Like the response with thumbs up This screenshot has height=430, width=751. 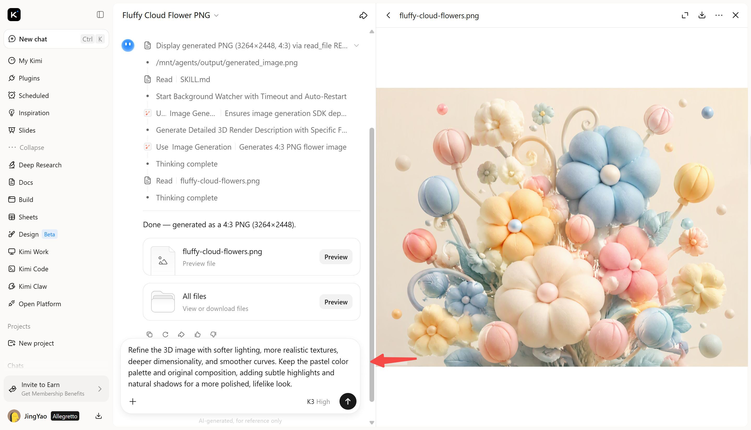198,334
